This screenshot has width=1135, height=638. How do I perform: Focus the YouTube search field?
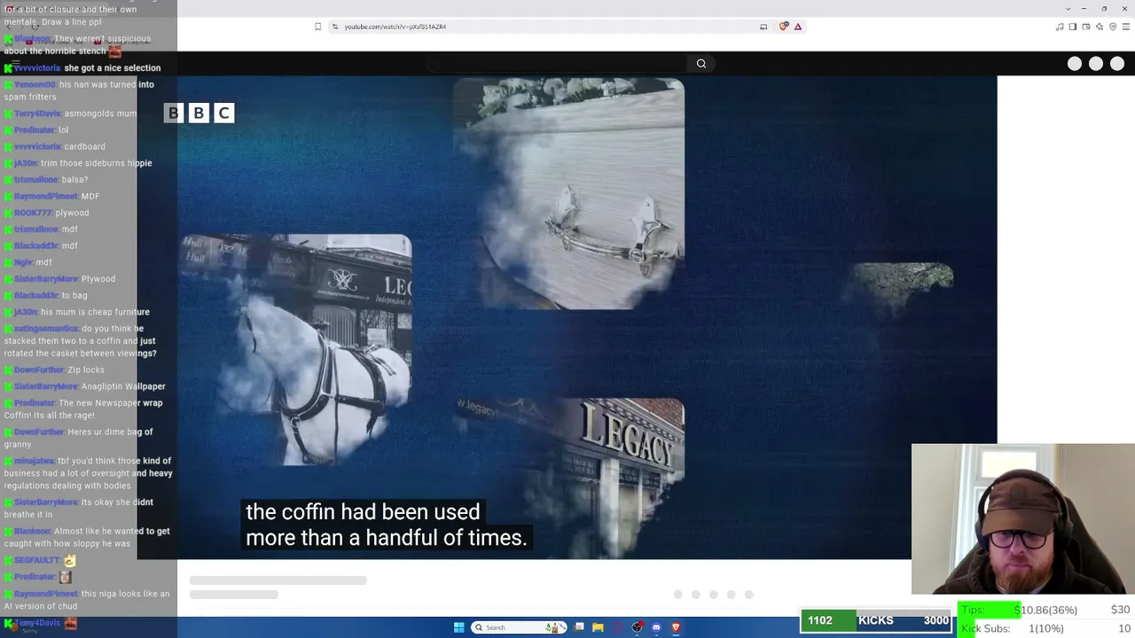coord(557,64)
